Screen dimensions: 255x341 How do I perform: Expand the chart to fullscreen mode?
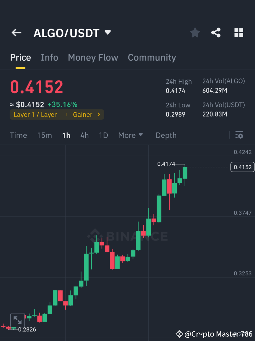pos(17,320)
